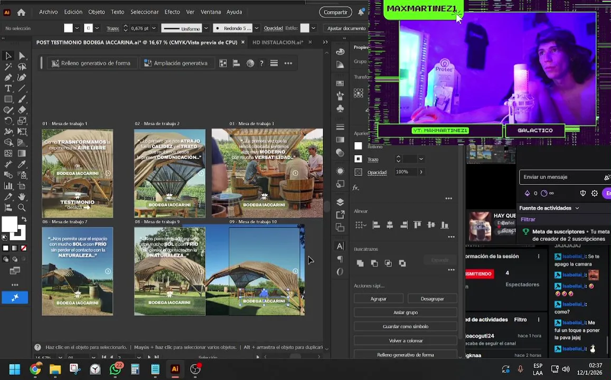
Task: Open the Align To dropdown
Action: point(361,225)
